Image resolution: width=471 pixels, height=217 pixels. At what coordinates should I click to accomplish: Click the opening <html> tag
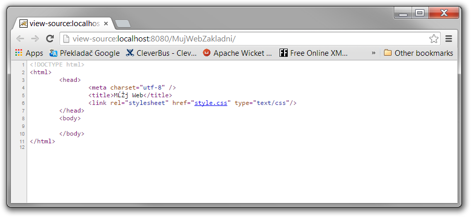[41, 72]
